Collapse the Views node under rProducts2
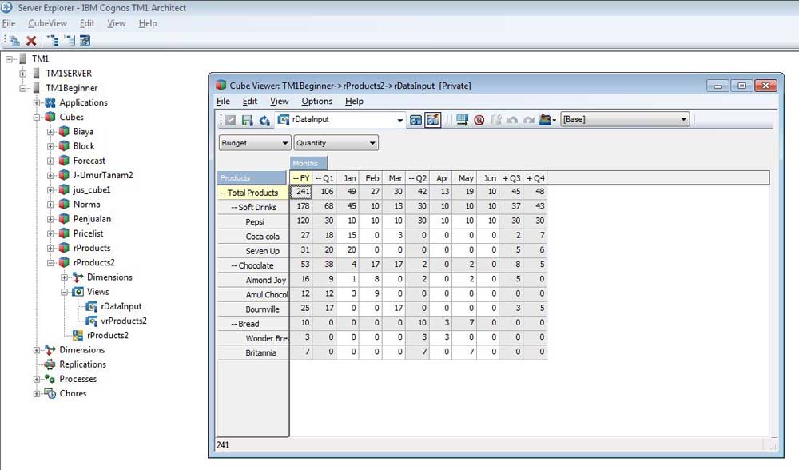Viewport: 799px width, 470px height. tap(64, 292)
